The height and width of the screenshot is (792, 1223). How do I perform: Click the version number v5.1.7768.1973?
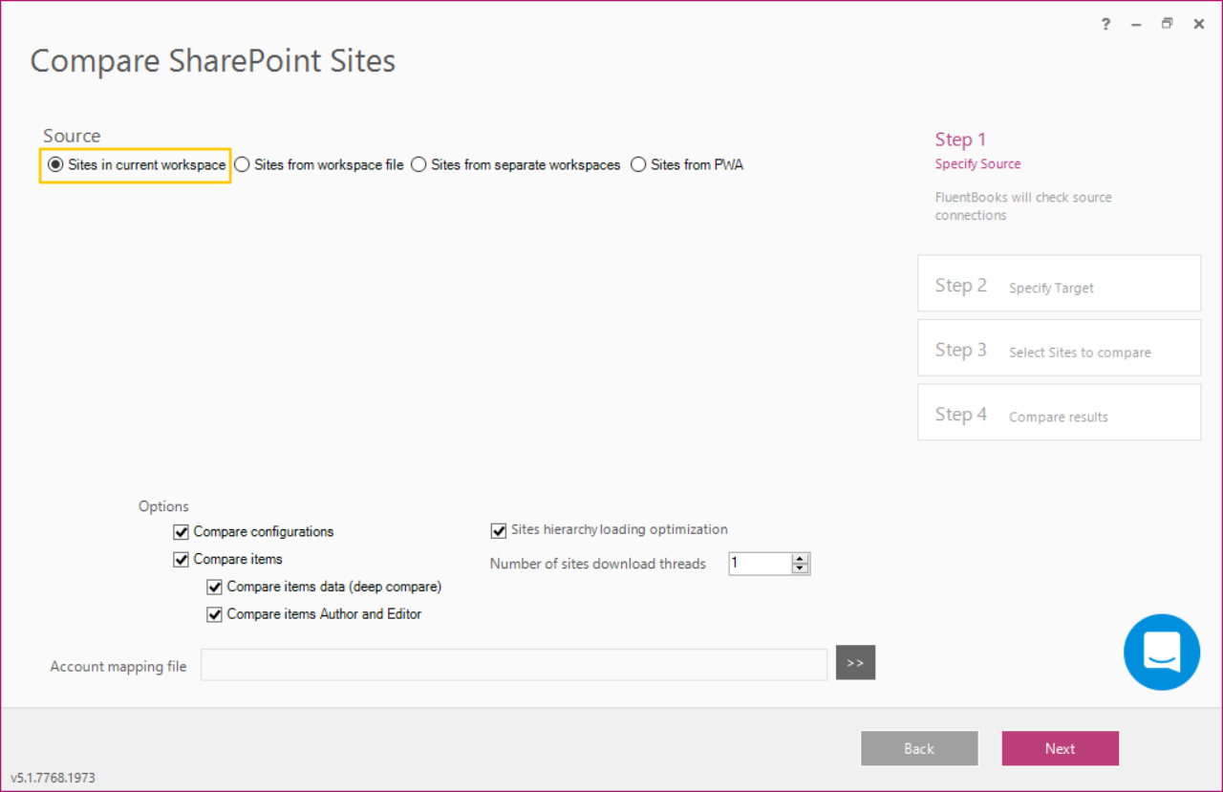click(x=54, y=778)
